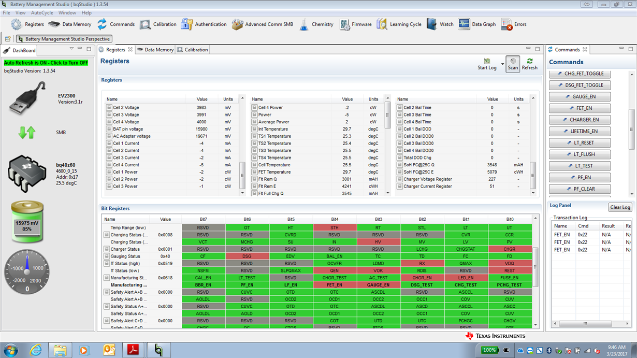637x358 pixels.
Task: Toggle lock icon beside Gauging Status
Action: [107, 256]
